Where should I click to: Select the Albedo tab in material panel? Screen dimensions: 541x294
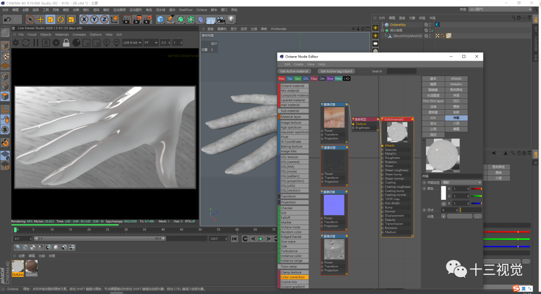456,79
